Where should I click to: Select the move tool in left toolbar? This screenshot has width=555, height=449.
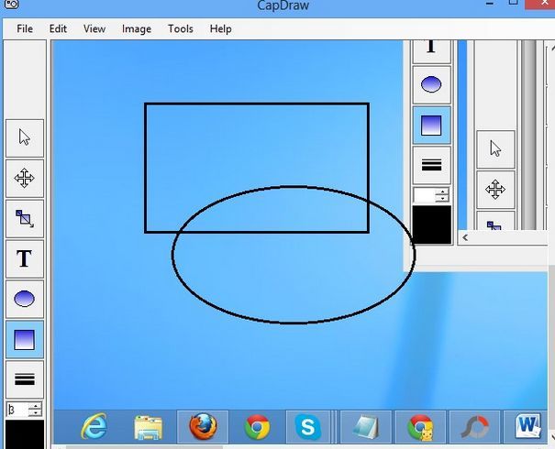25,179
